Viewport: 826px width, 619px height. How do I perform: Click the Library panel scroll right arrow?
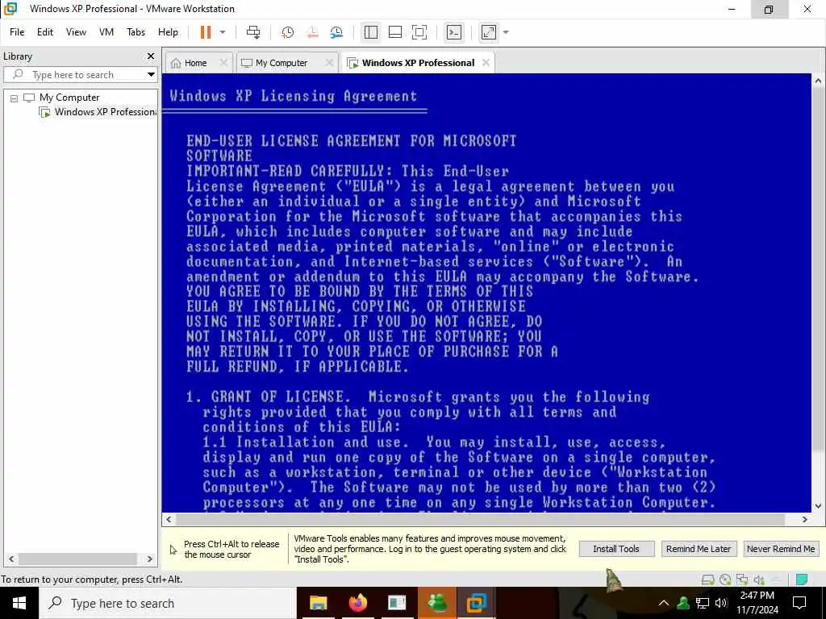(149, 559)
